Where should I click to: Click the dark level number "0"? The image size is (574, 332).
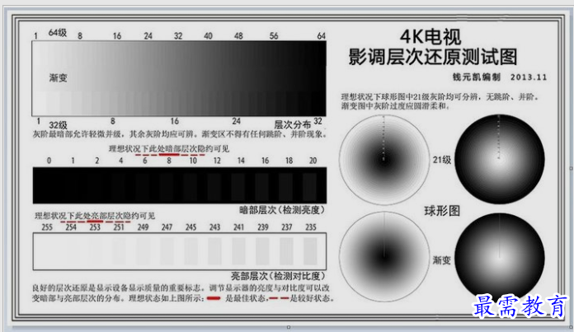pos(49,161)
